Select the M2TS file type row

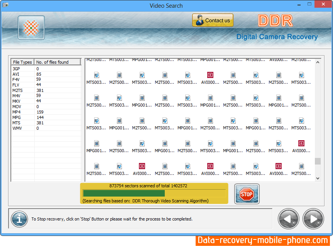pos(46,90)
